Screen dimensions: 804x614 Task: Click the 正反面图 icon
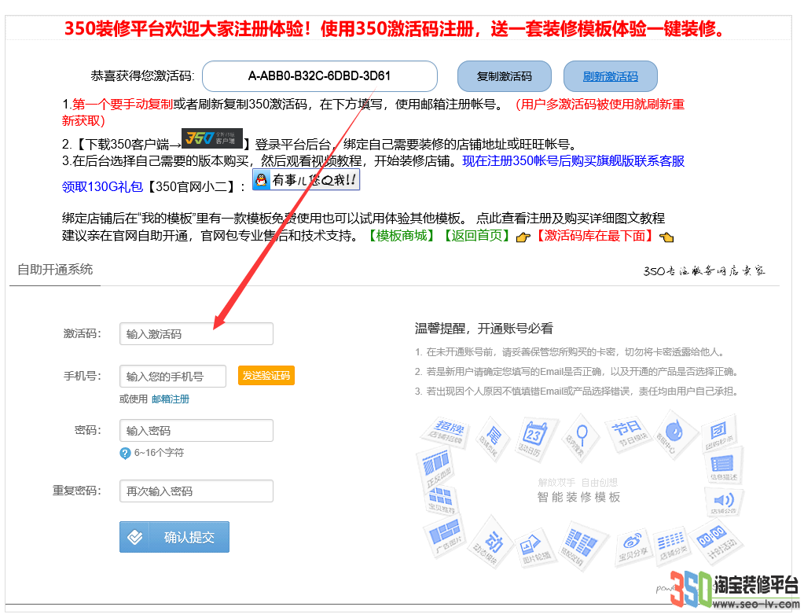[x=437, y=466]
